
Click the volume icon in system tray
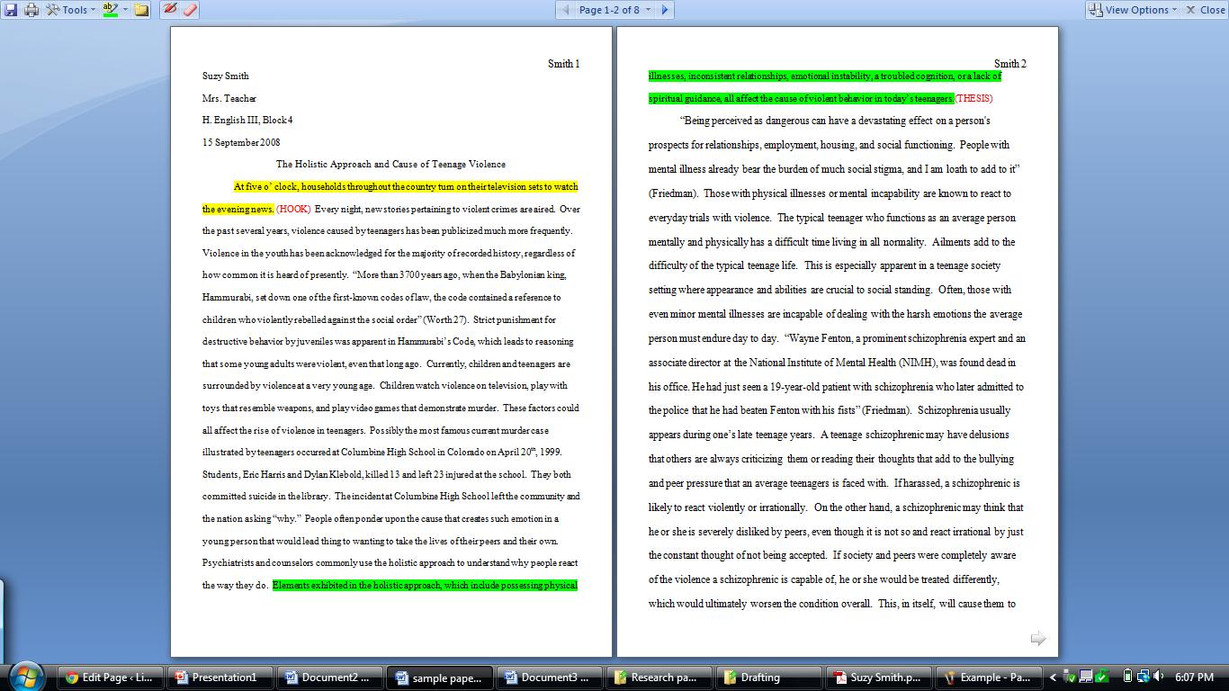coord(1160,677)
